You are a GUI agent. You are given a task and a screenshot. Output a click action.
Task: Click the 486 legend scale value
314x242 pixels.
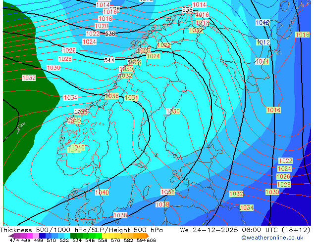(x=26, y=240)
